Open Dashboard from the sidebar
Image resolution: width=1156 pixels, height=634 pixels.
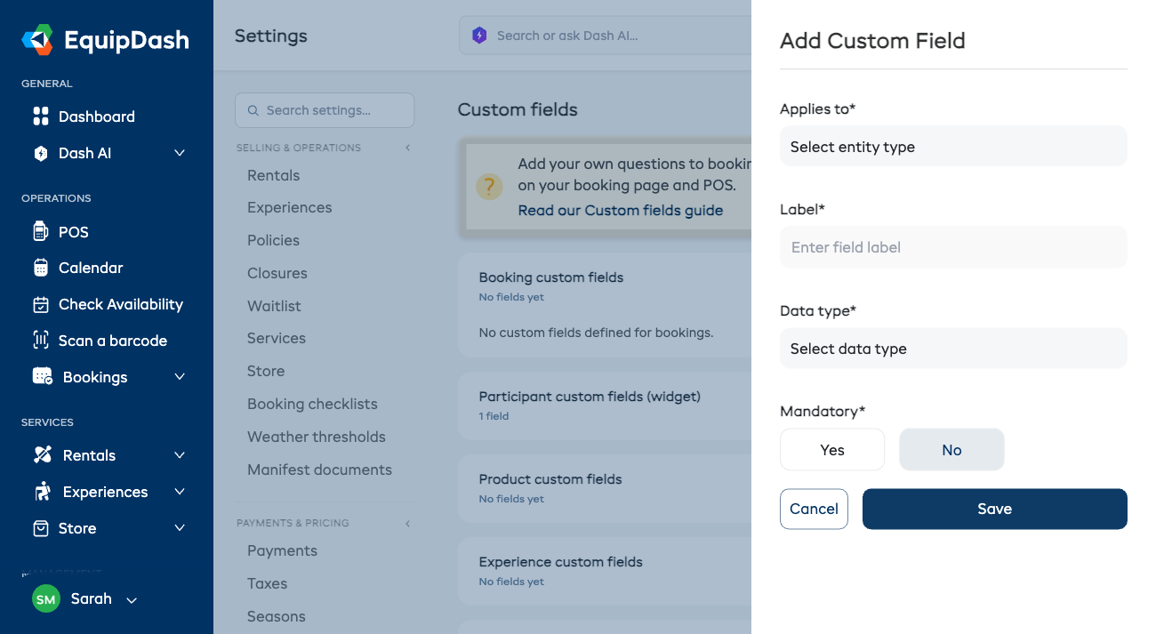(96, 116)
